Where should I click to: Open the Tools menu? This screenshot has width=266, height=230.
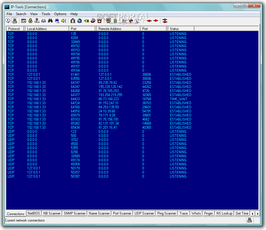click(46, 14)
